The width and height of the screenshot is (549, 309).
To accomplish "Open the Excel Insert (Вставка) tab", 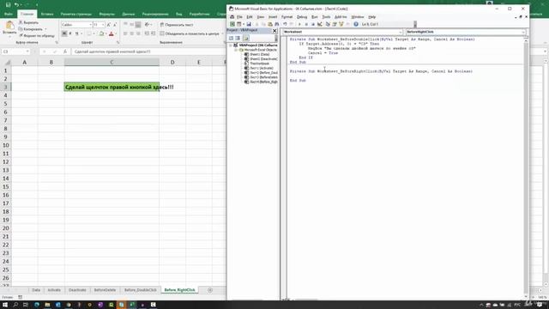I will coord(47,14).
